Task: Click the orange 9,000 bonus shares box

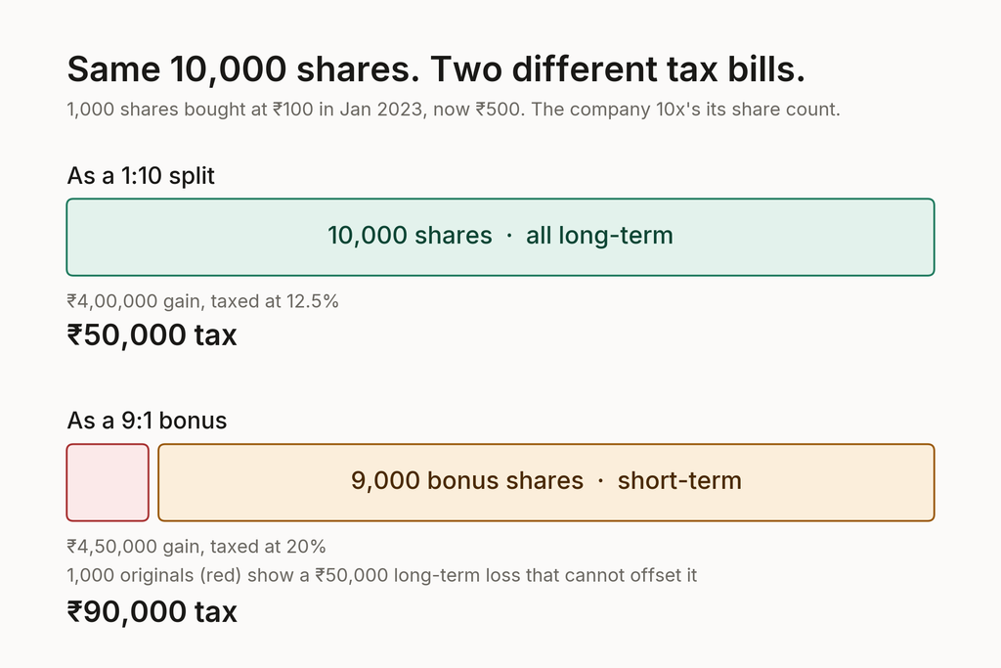Action: coord(546,482)
